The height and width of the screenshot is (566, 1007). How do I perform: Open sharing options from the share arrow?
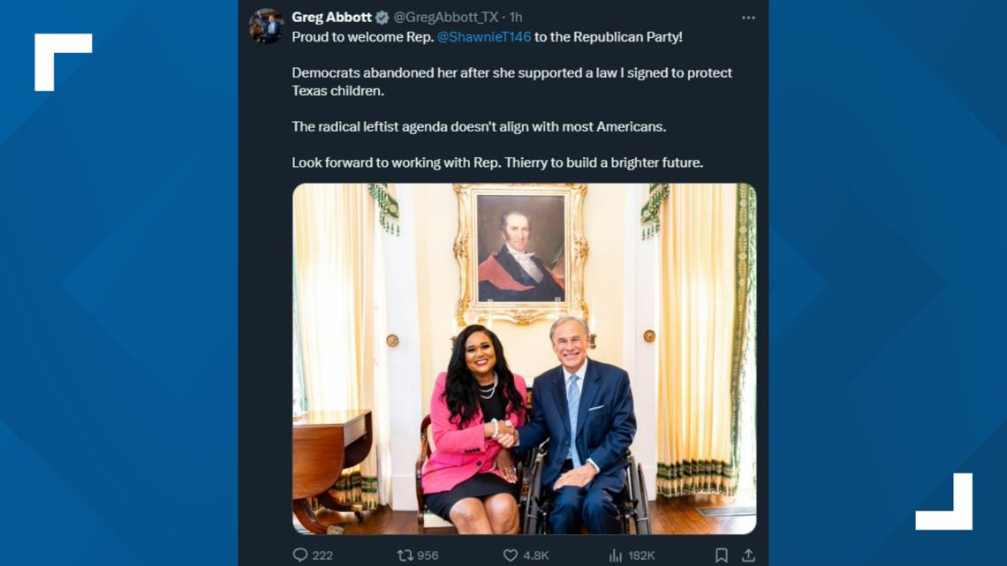749,555
